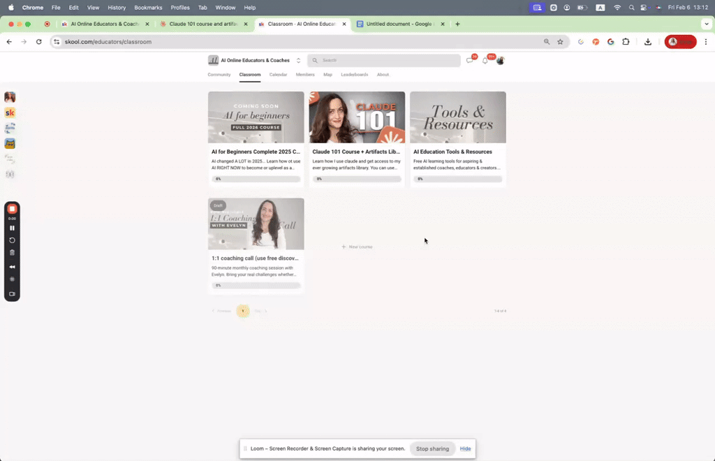This screenshot has width=715, height=461.
Task: Open the Profiles menu in menu bar
Action: click(180, 8)
